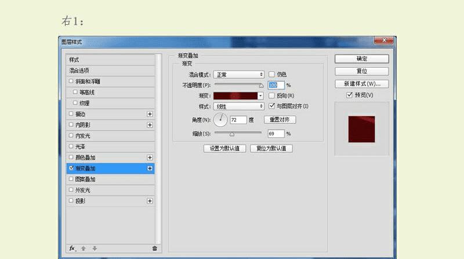Click the effects list vertical scrollbar
Screen dimensions: 464x259
pos(158,149)
